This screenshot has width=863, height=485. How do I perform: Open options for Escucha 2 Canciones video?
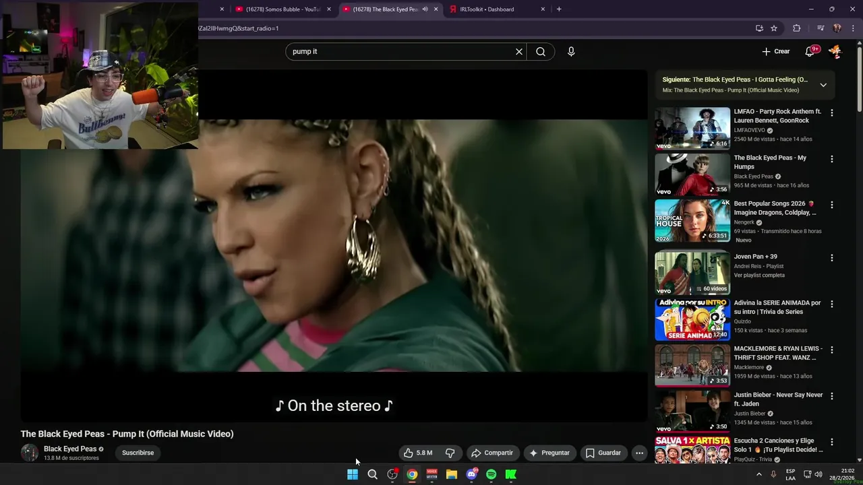[x=831, y=442]
